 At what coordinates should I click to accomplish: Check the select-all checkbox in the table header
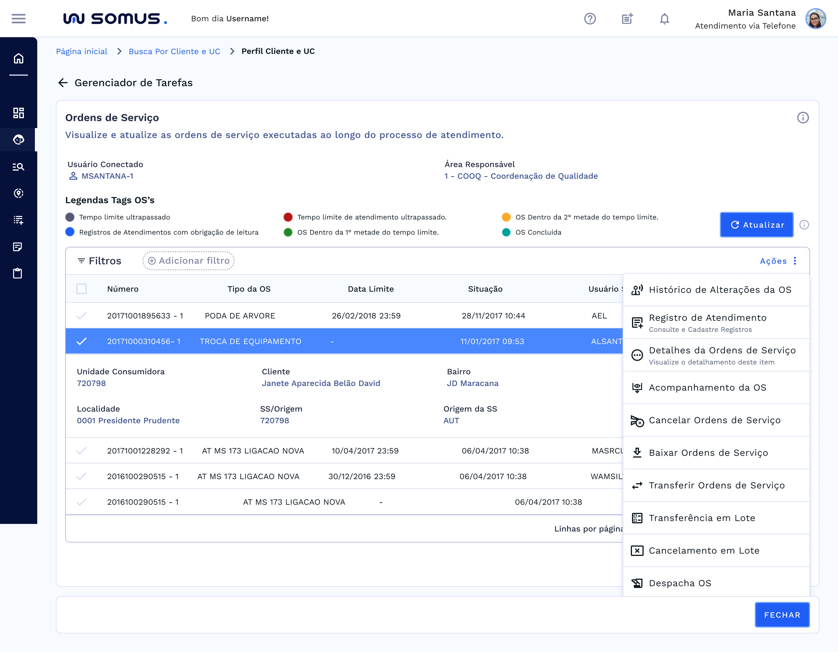point(81,289)
